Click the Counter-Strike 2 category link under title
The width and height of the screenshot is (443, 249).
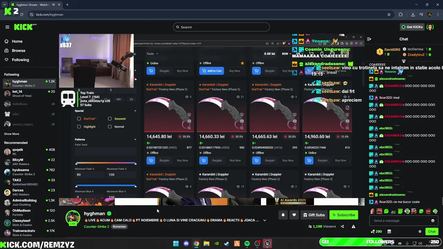(96, 227)
